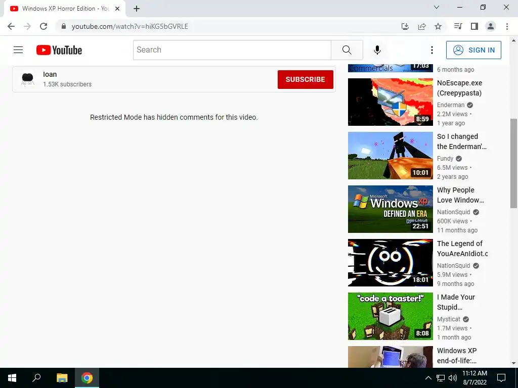Viewport: 518px width, 388px height.
Task: Open taskbar clock and date
Action: [474, 378]
